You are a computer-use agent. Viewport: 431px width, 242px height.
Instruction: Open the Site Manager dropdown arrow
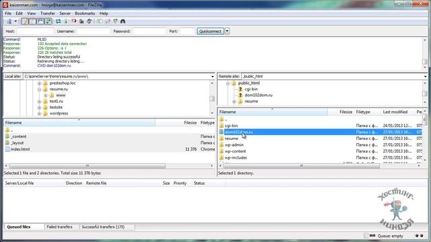(x=15, y=21)
